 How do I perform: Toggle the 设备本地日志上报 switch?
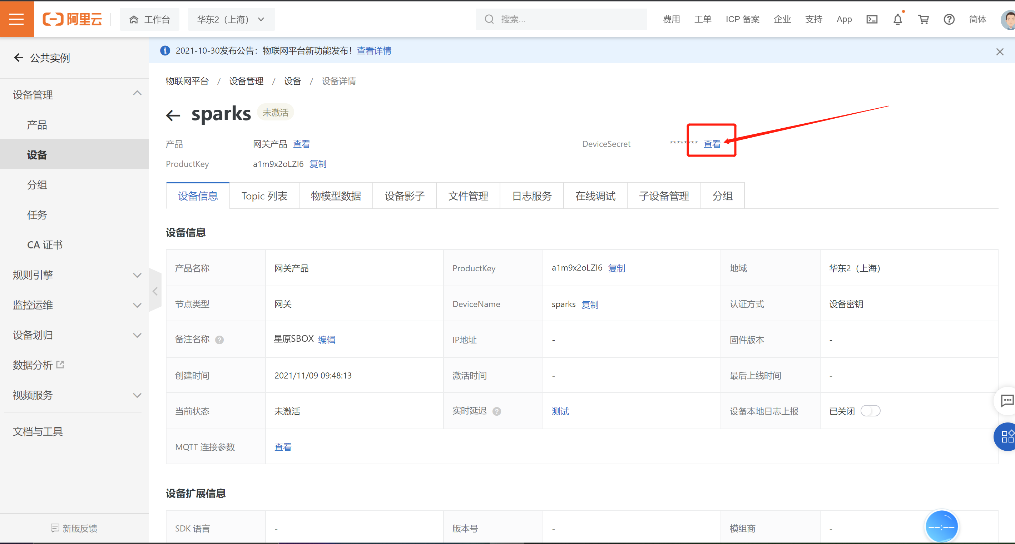870,411
